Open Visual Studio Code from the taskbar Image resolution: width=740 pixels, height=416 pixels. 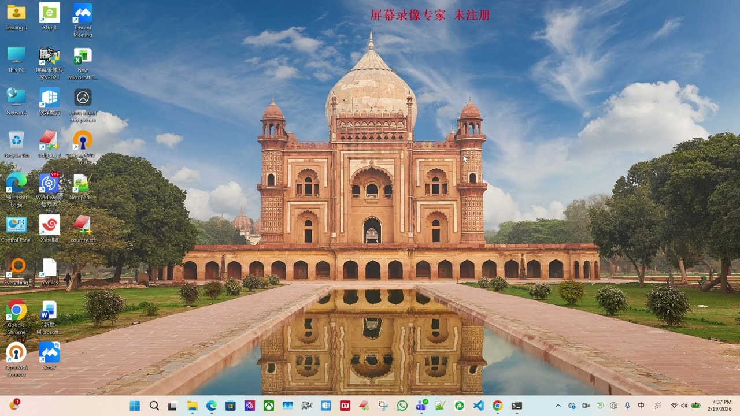click(478, 406)
